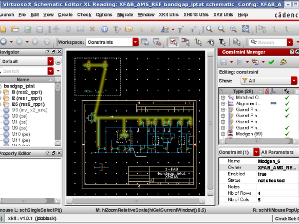
Task: Click the Constraint Manager save icon
Action: pyautogui.click(x=223, y=62)
